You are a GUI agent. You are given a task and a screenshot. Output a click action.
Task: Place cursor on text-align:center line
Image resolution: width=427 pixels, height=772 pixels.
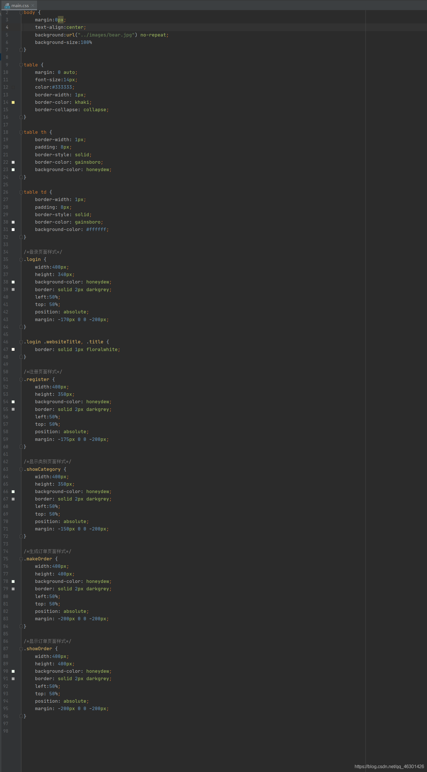tap(60, 27)
